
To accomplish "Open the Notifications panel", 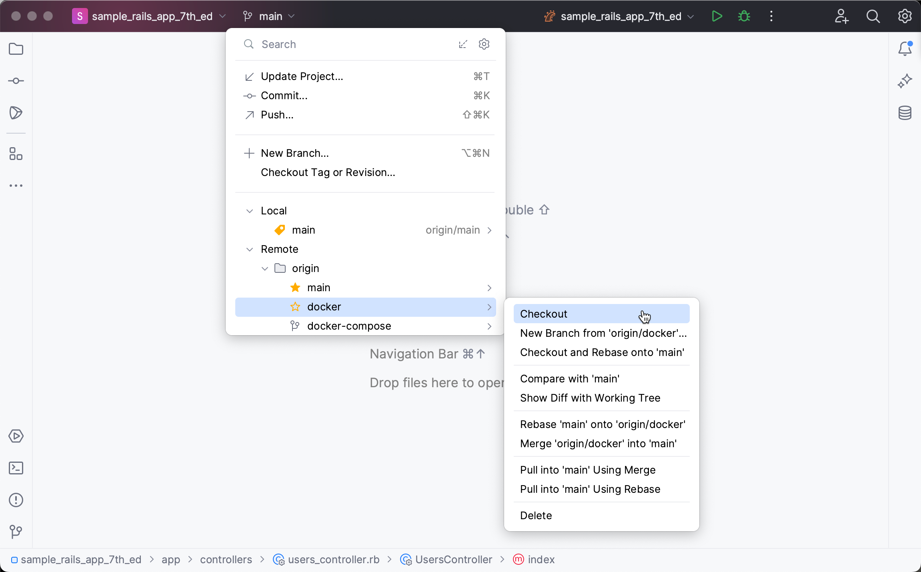I will (905, 48).
